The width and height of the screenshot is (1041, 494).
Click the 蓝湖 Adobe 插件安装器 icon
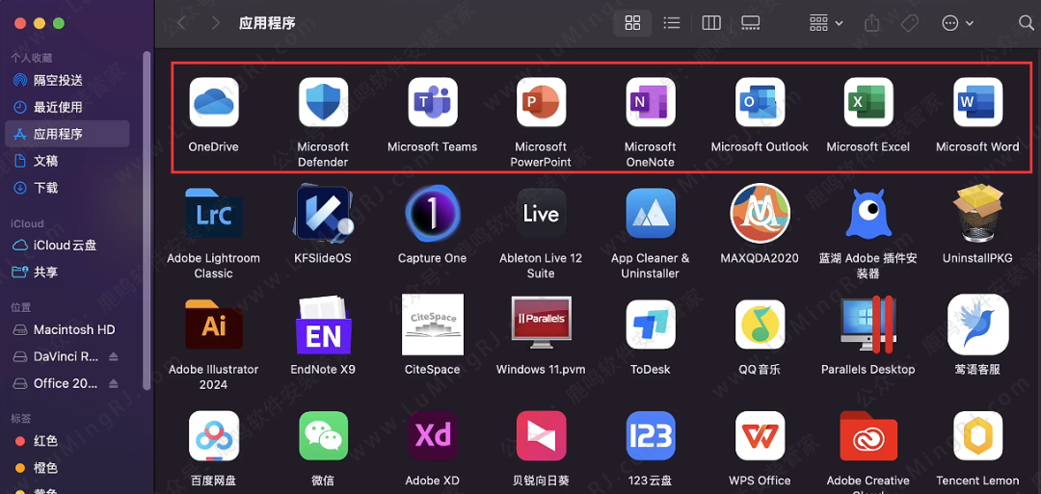point(868,214)
